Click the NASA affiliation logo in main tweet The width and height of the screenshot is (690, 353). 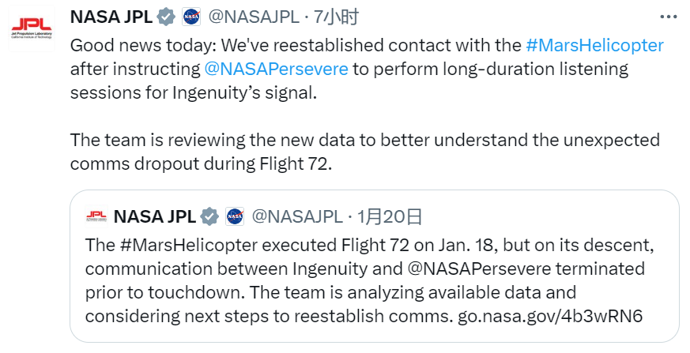[x=191, y=17]
